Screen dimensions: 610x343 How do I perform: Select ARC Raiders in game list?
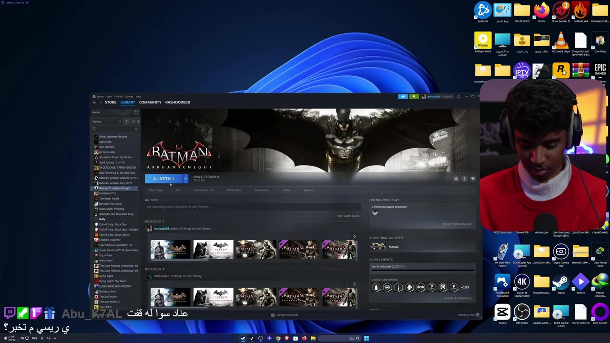coord(106,147)
